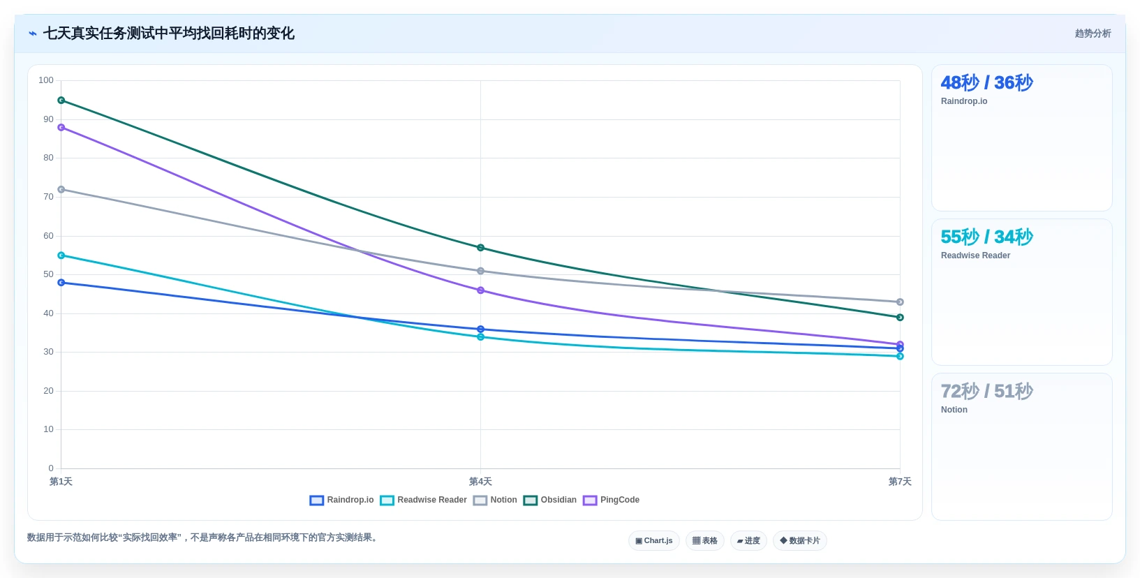
Task: Click the PingCode day-1 data point at 88
Action: (x=61, y=128)
